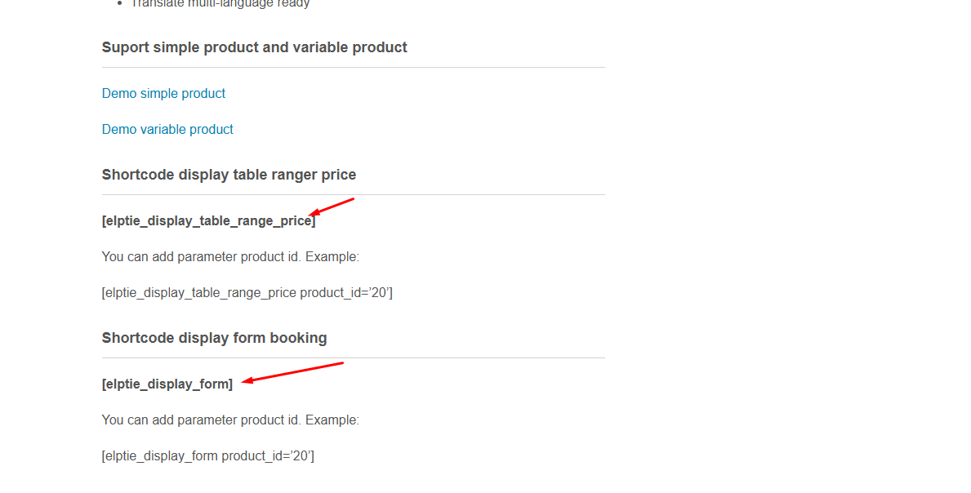Click the elptie_display_form product_id='20' example
Viewport: 971px width, 493px height.
(x=208, y=456)
